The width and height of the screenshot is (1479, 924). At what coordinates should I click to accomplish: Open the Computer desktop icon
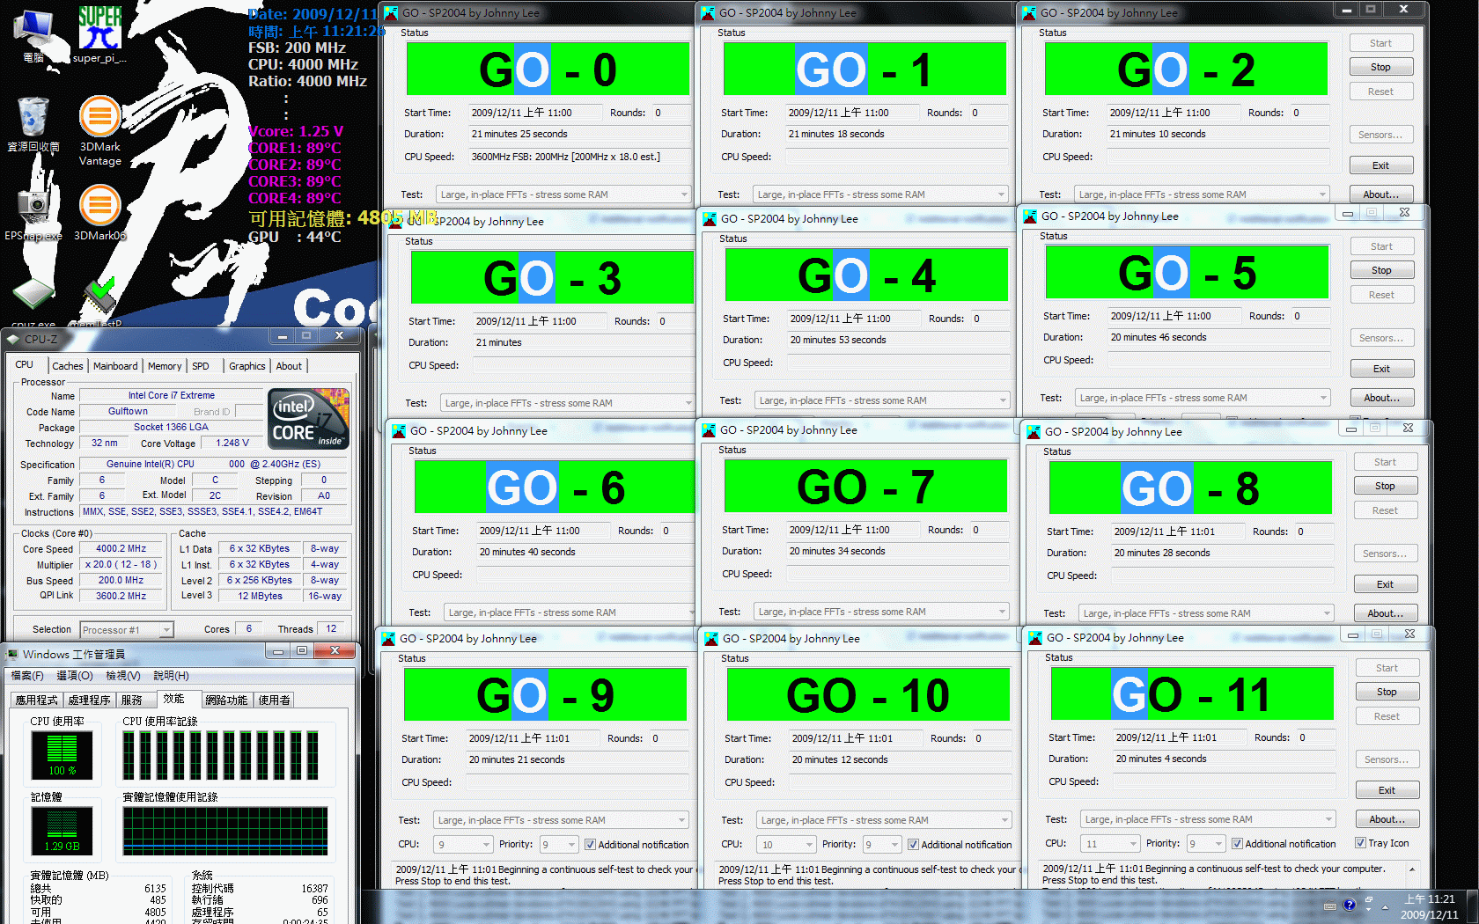click(x=34, y=35)
